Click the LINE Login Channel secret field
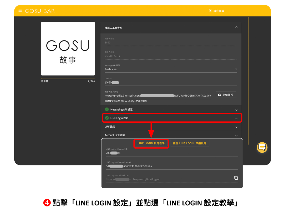The image size is (284, 213). tap(172, 166)
